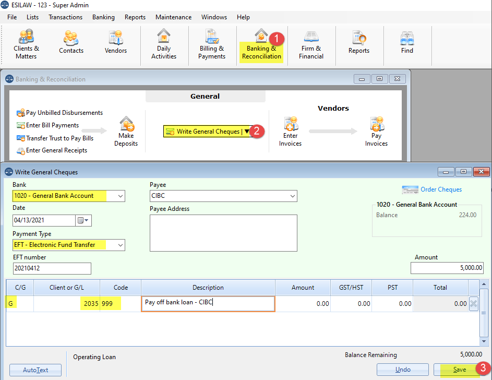492x380 pixels.
Task: Open the Windows menu
Action: pyautogui.click(x=214, y=17)
